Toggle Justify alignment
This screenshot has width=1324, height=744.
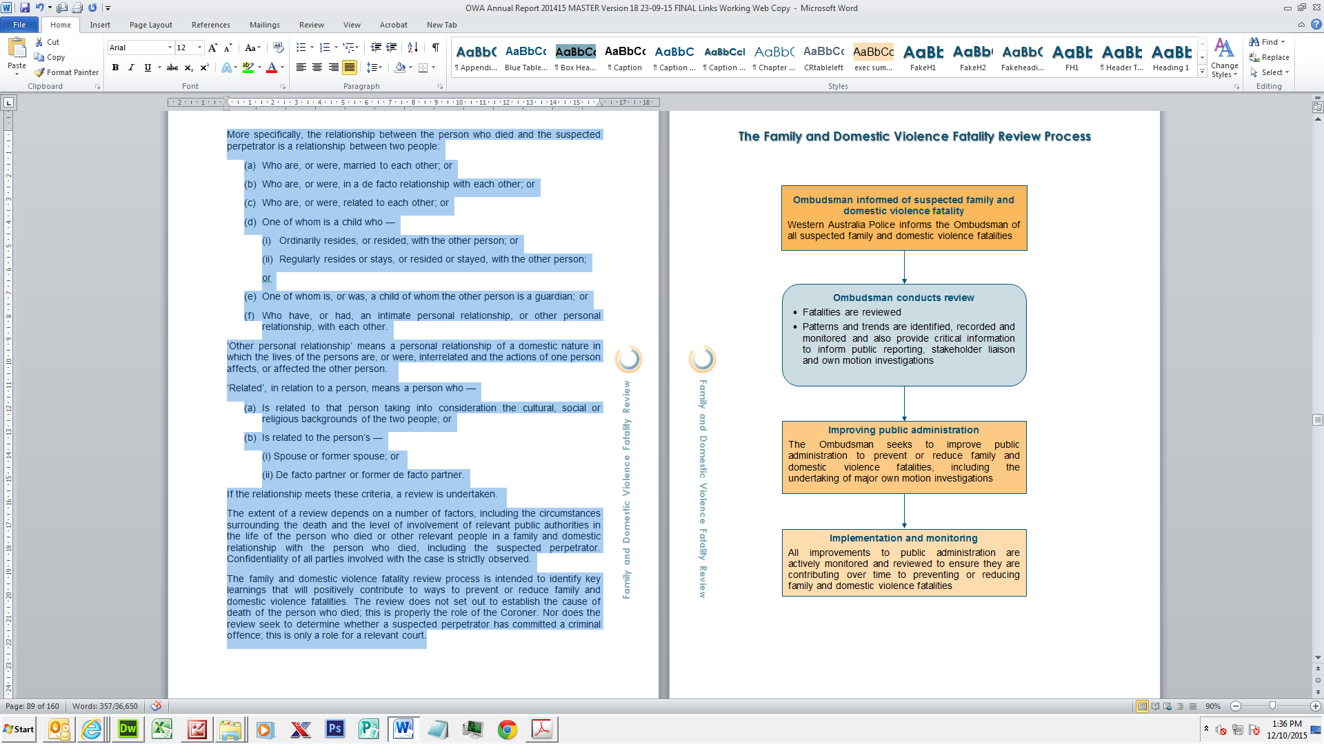[350, 68]
